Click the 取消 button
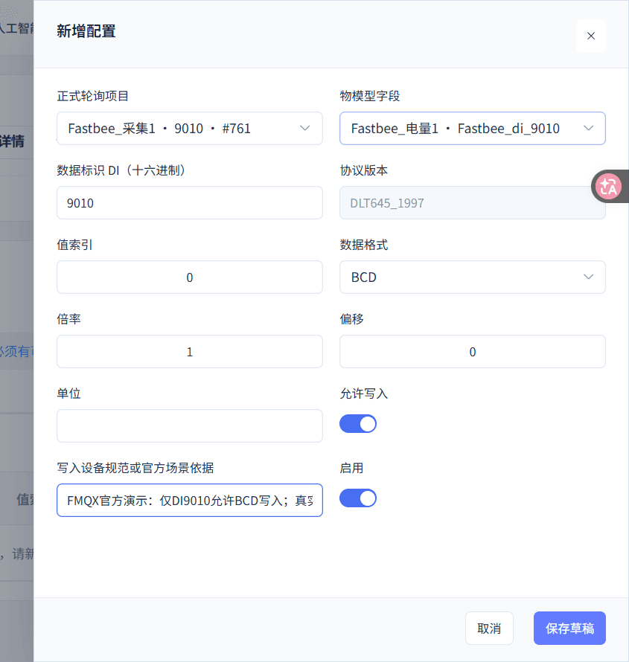 pos(489,629)
